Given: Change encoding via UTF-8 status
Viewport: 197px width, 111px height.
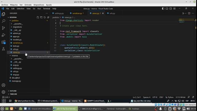Looking at the screenshot, I should point(155,97).
